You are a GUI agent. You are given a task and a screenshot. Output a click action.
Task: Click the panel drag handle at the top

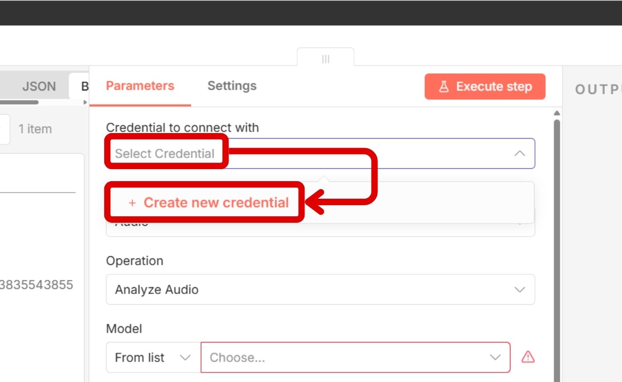326,59
